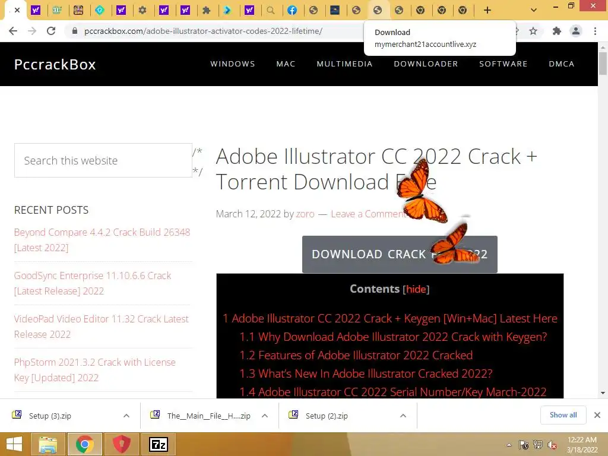
Task: Open the WINDOWS nav menu
Action: click(233, 64)
